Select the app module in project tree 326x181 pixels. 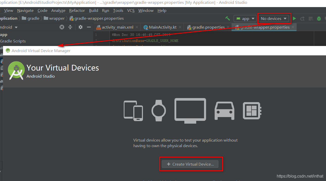pyautogui.click(x=4, y=35)
